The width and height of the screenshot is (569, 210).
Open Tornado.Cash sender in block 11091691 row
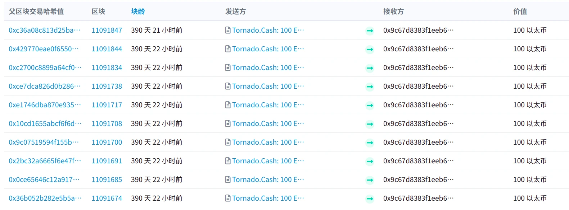pyautogui.click(x=268, y=161)
